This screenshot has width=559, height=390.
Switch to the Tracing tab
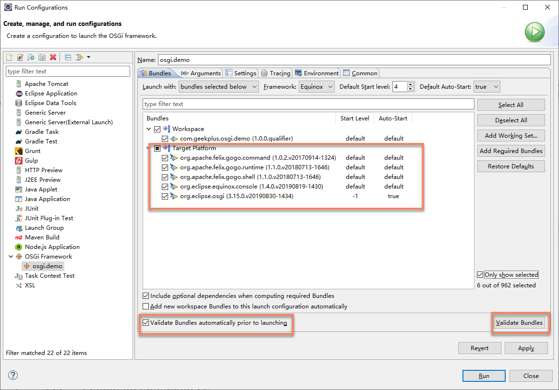tap(276, 73)
